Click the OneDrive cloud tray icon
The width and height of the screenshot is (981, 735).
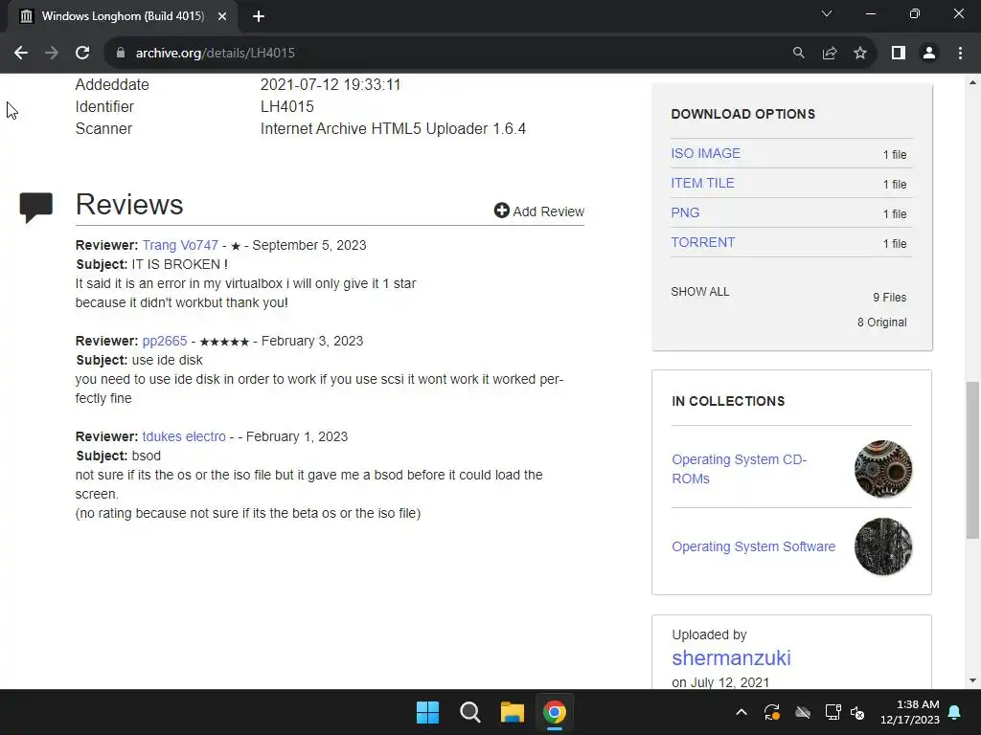[803, 712]
